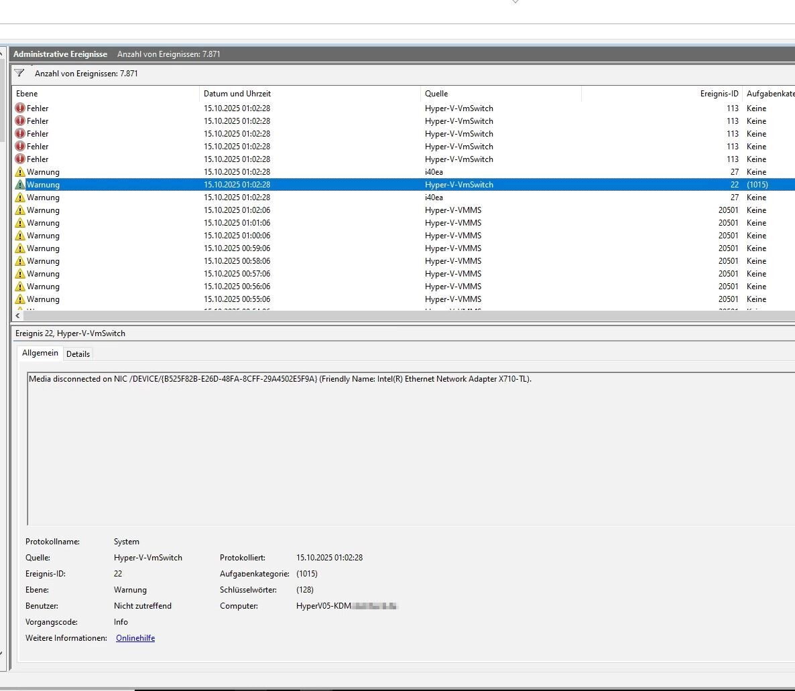The width and height of the screenshot is (795, 691).
Task: Click the Aufgabenkategorie column header
Action: click(x=770, y=94)
